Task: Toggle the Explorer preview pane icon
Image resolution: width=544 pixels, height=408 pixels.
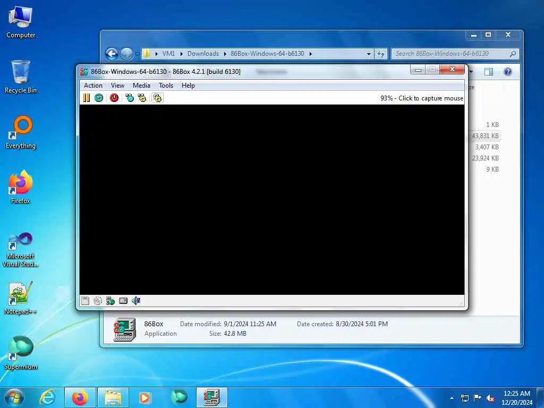Action: coord(489,72)
